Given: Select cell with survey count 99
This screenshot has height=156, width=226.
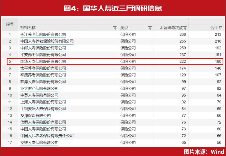Looking at the screenshot, I should pyautogui.click(x=184, y=82).
